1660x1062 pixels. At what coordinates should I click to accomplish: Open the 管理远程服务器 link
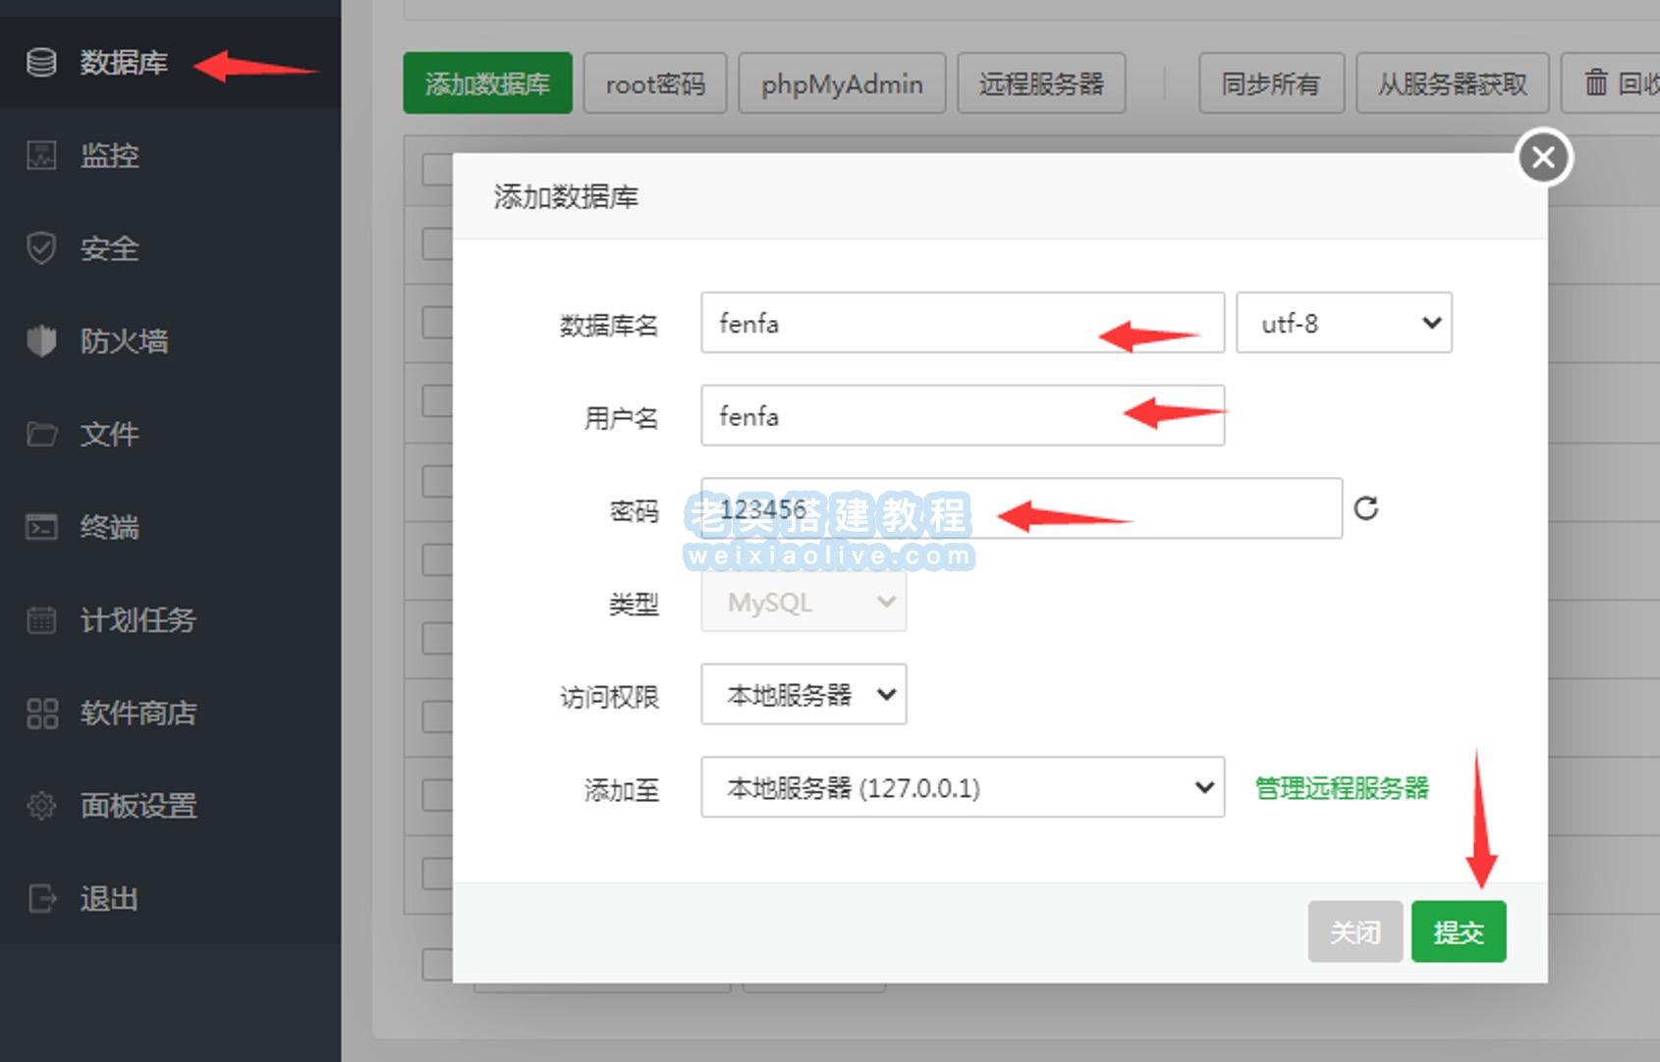pos(1342,787)
